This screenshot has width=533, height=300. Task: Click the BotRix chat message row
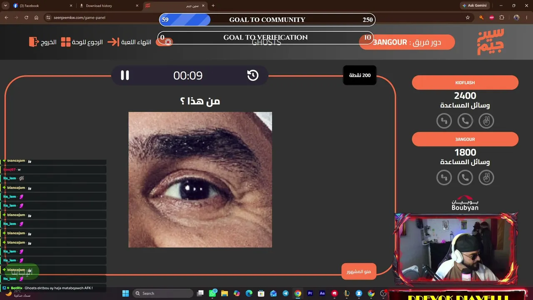[x=53, y=288]
